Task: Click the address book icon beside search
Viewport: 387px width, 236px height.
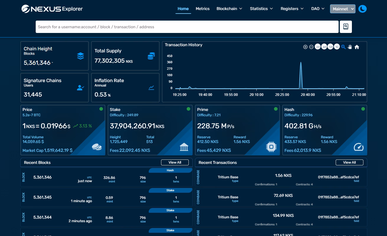Action: pos(346,27)
